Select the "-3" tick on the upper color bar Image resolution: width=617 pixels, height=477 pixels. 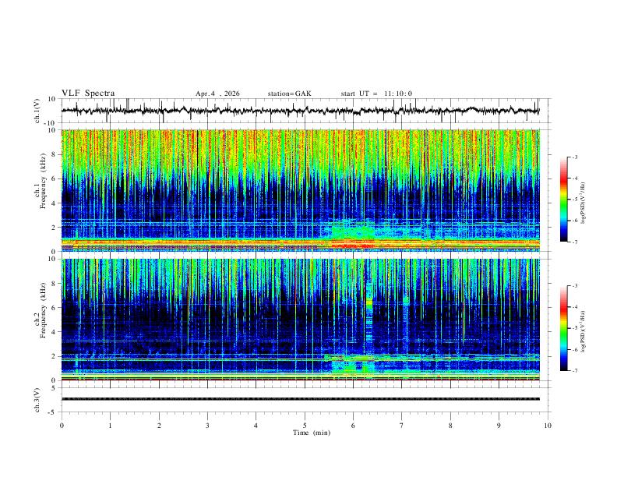[x=574, y=157]
